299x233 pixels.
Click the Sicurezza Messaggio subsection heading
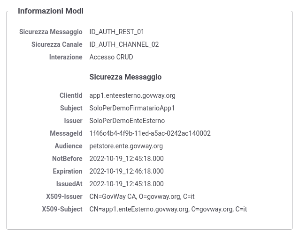[x=125, y=77]
